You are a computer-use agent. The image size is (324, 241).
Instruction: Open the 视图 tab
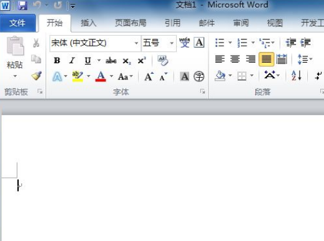275,23
